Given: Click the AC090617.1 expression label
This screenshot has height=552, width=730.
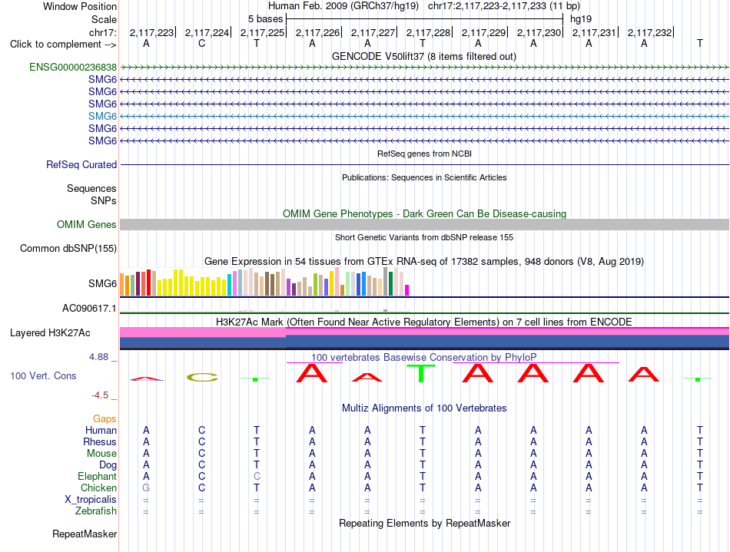Looking at the screenshot, I should (x=89, y=309).
